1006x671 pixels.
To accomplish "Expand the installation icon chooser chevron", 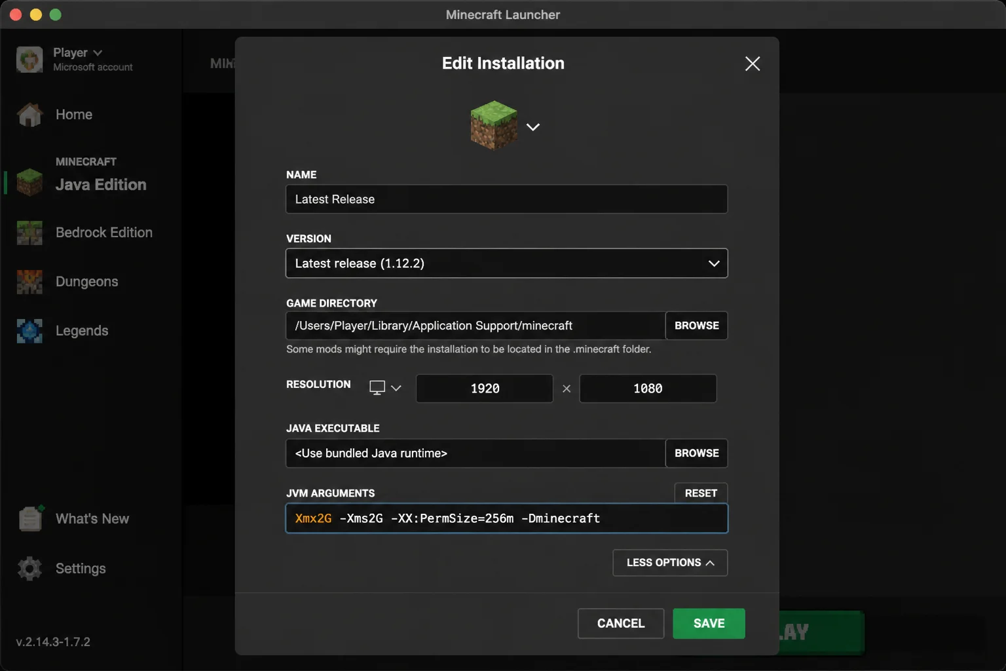I will pos(533,127).
